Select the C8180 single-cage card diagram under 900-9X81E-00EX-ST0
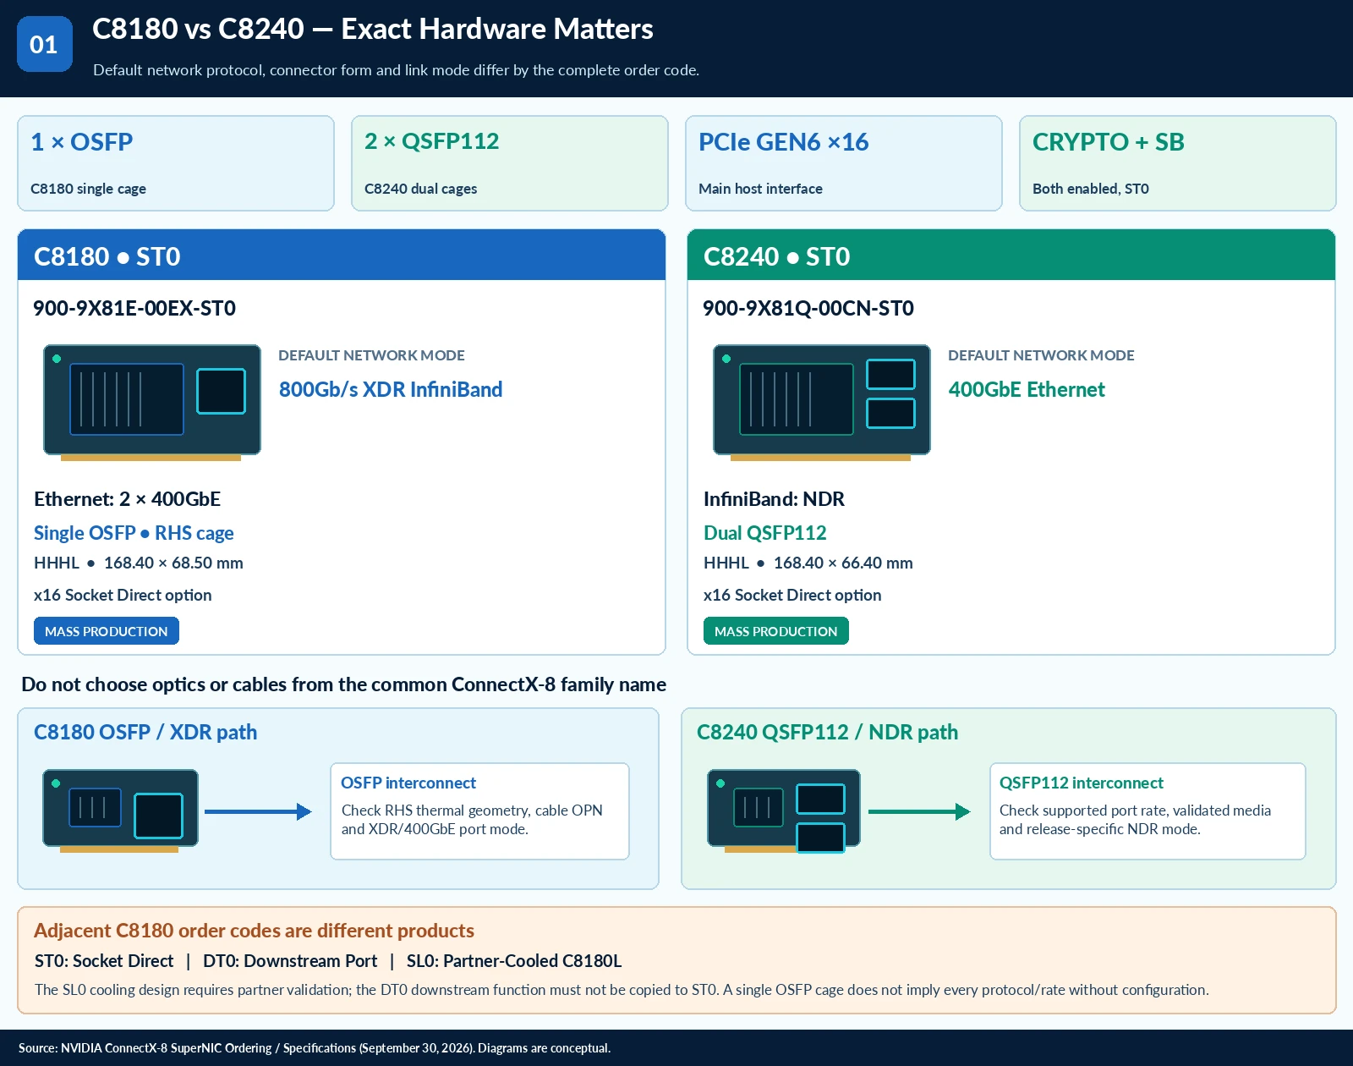Viewport: 1353px width, 1066px height. point(152,402)
